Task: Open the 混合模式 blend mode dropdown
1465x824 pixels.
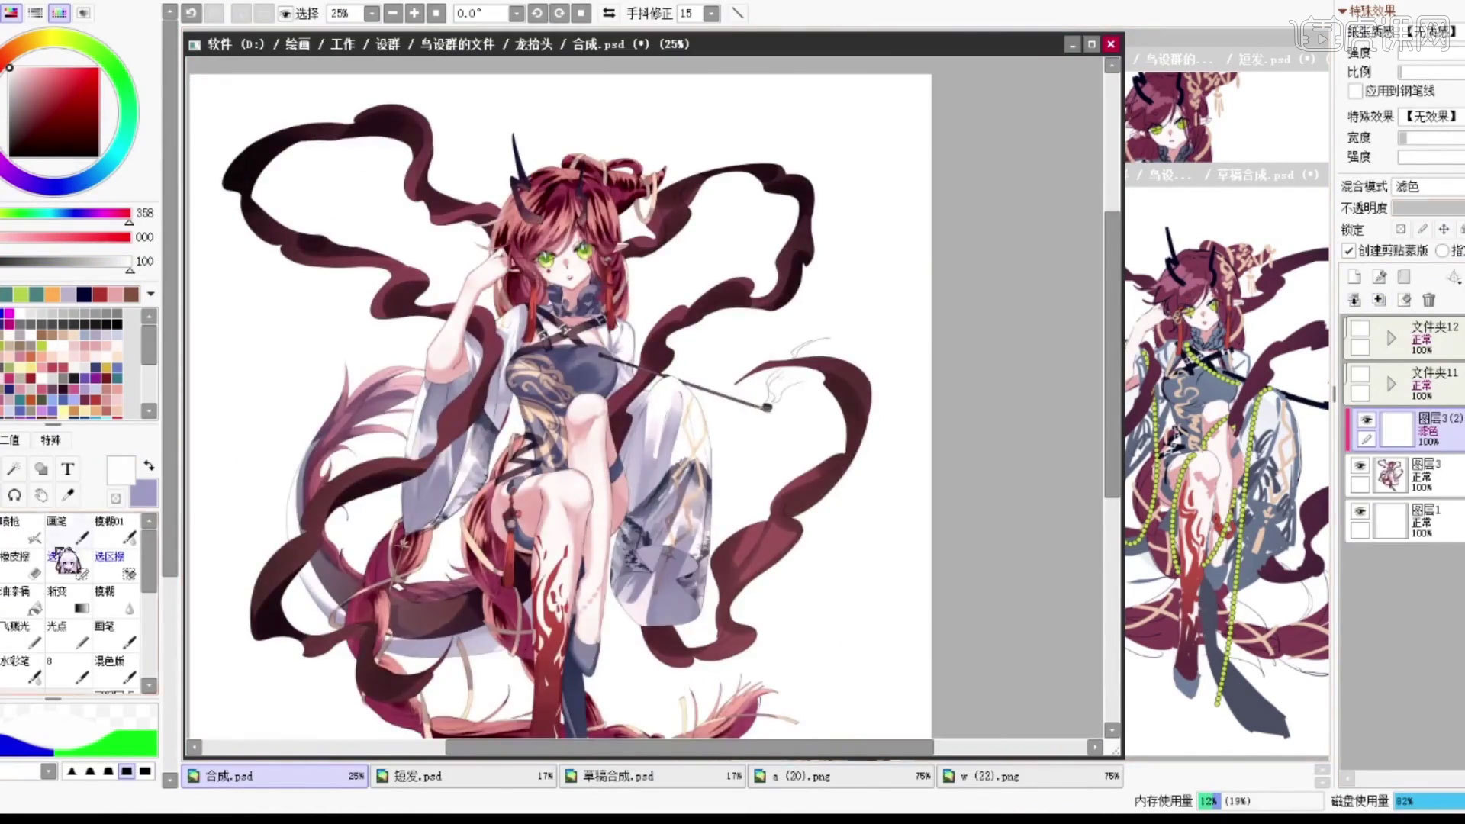Action: (1428, 186)
